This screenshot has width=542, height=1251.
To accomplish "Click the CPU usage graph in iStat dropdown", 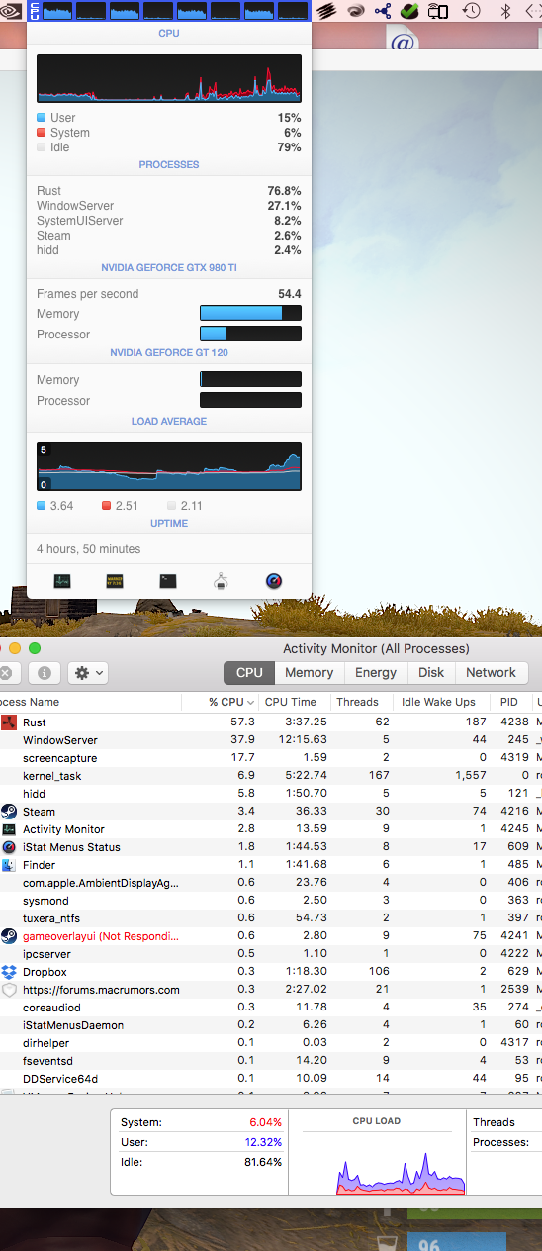I will 169,78.
